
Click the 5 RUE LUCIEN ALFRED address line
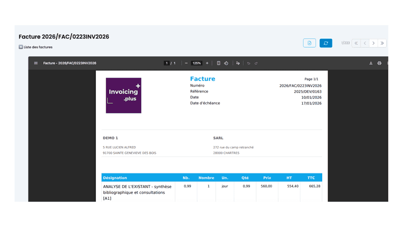point(119,147)
